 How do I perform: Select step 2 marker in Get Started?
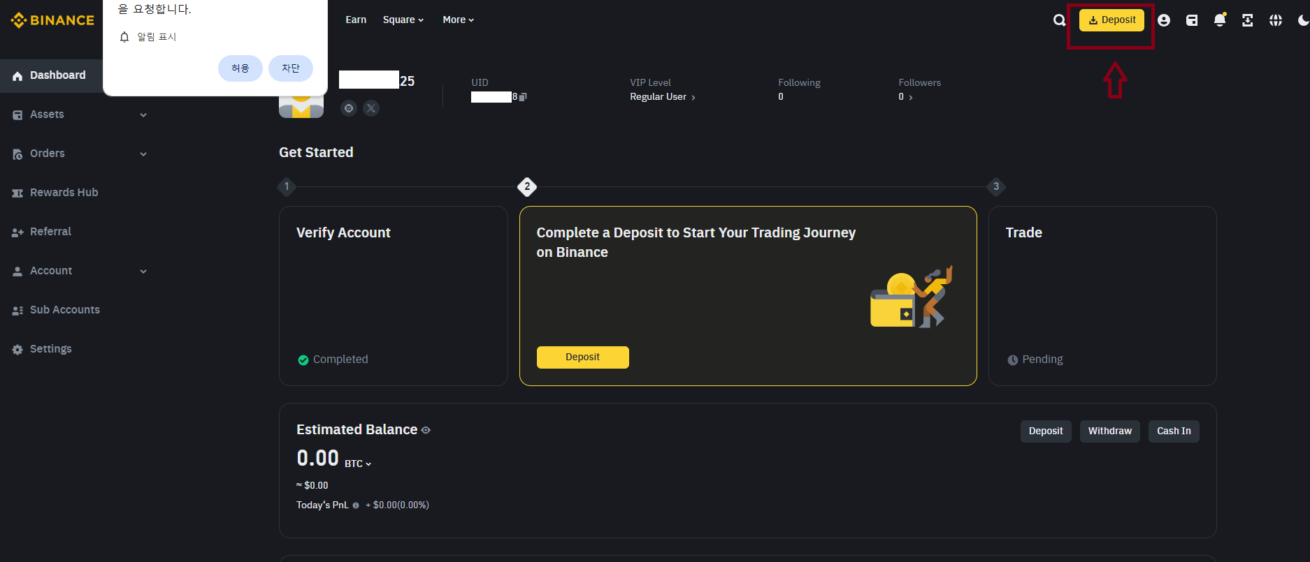[x=527, y=186]
